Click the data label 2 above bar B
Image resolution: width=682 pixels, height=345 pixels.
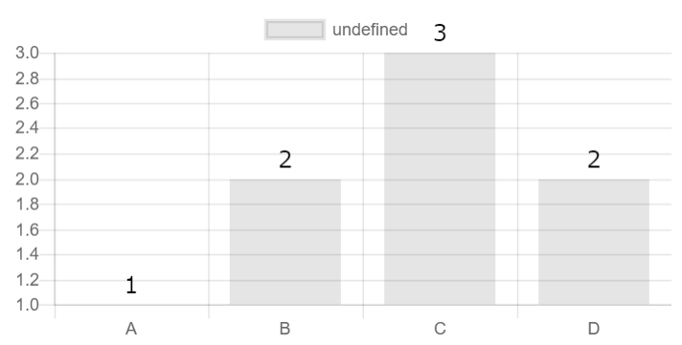tap(285, 160)
